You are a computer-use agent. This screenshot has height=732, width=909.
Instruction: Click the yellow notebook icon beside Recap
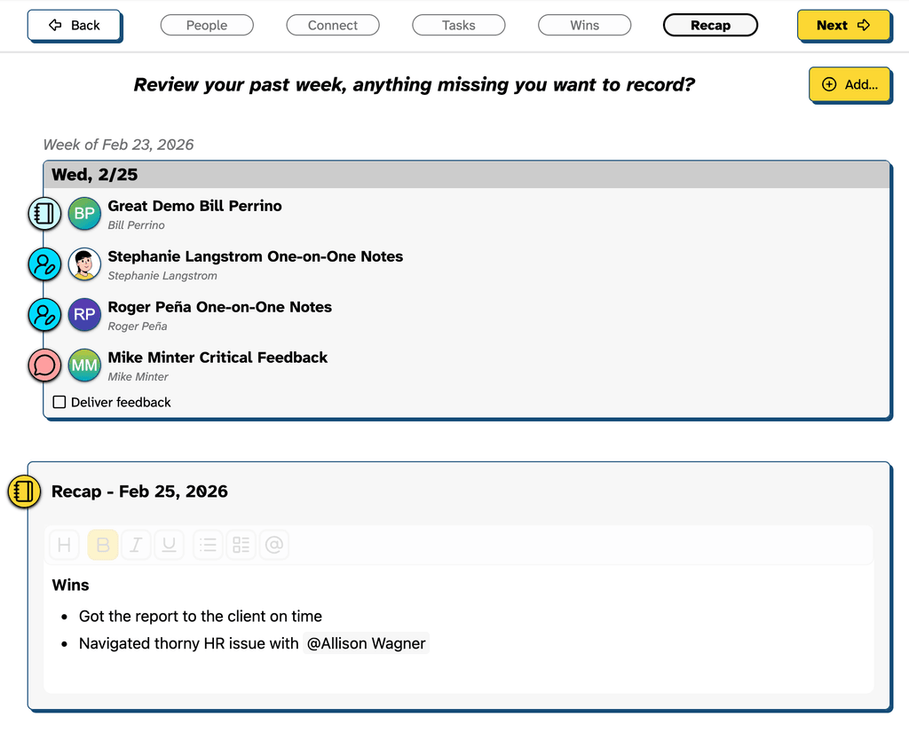point(24,492)
